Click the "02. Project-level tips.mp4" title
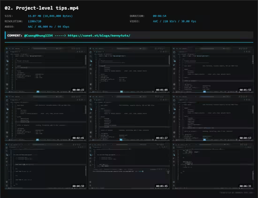Screen dimensions: 258x198 [x=41, y=8]
